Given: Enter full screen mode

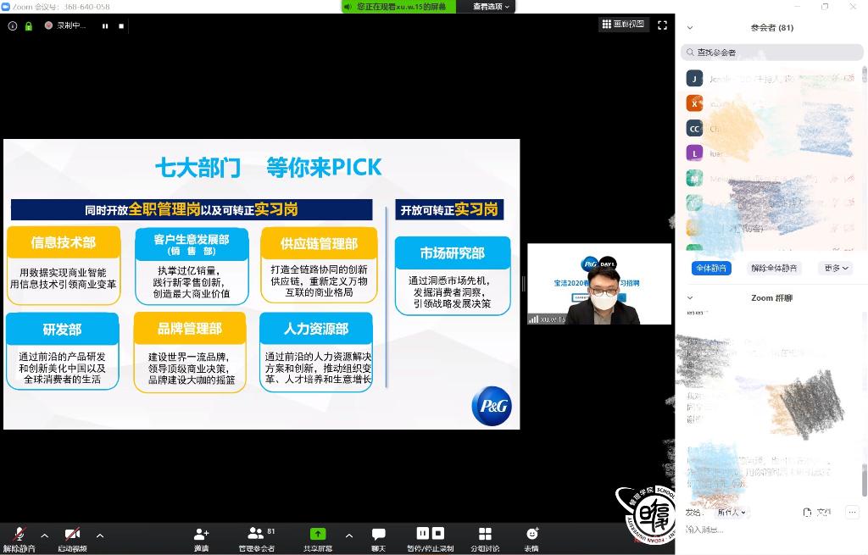Looking at the screenshot, I should point(662,25).
